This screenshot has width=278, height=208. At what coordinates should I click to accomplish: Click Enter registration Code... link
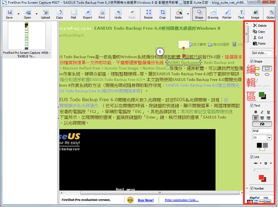coord(182,200)
